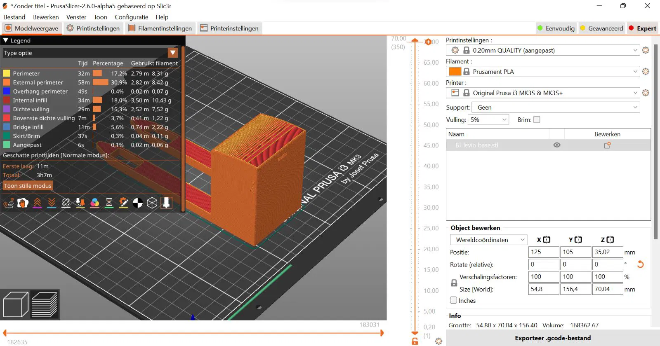Select Expert mode
This screenshot has width=660, height=346.
[x=642, y=28]
